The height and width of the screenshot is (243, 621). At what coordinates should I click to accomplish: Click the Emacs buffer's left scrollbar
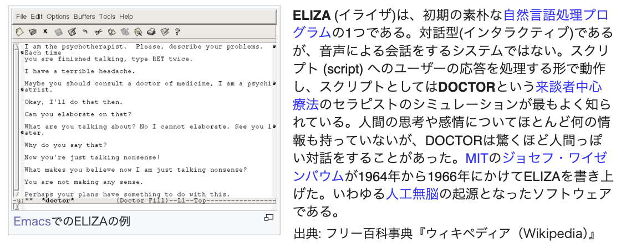[16, 120]
